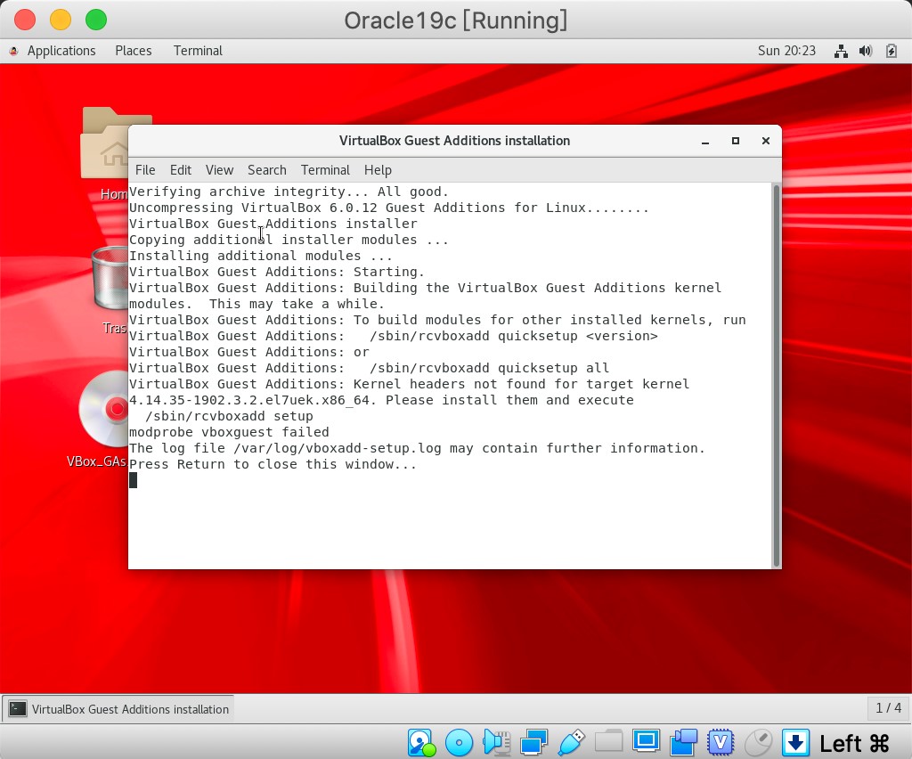Open the network adapters status icon
This screenshot has width=912, height=759.
tap(534, 743)
